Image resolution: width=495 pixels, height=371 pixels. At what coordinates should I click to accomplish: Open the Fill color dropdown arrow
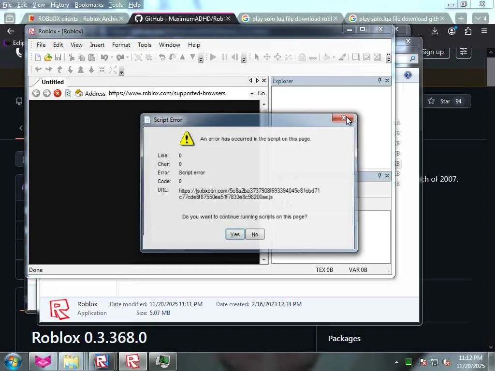[x=334, y=57]
